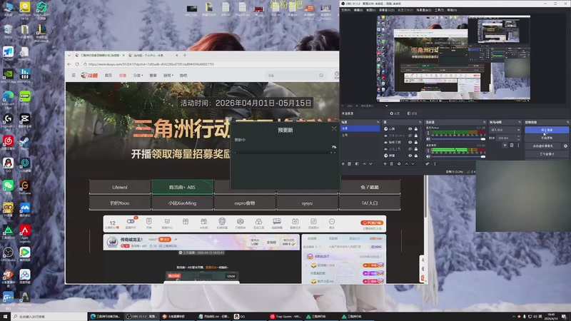The width and height of the screenshot is (571, 321).
Task: Toggle visibility of 文本 source
Action: 410,136
